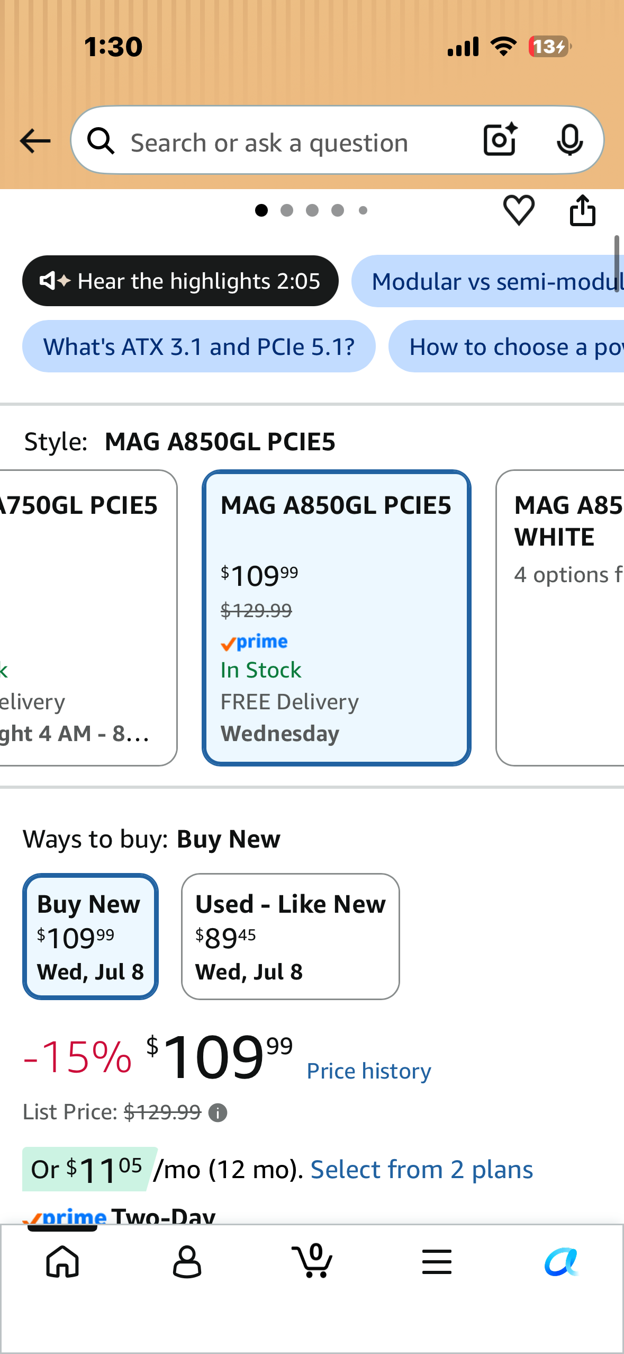Image resolution: width=624 pixels, height=1354 pixels.
Task: Tap the back arrow icon
Action: pos(35,141)
